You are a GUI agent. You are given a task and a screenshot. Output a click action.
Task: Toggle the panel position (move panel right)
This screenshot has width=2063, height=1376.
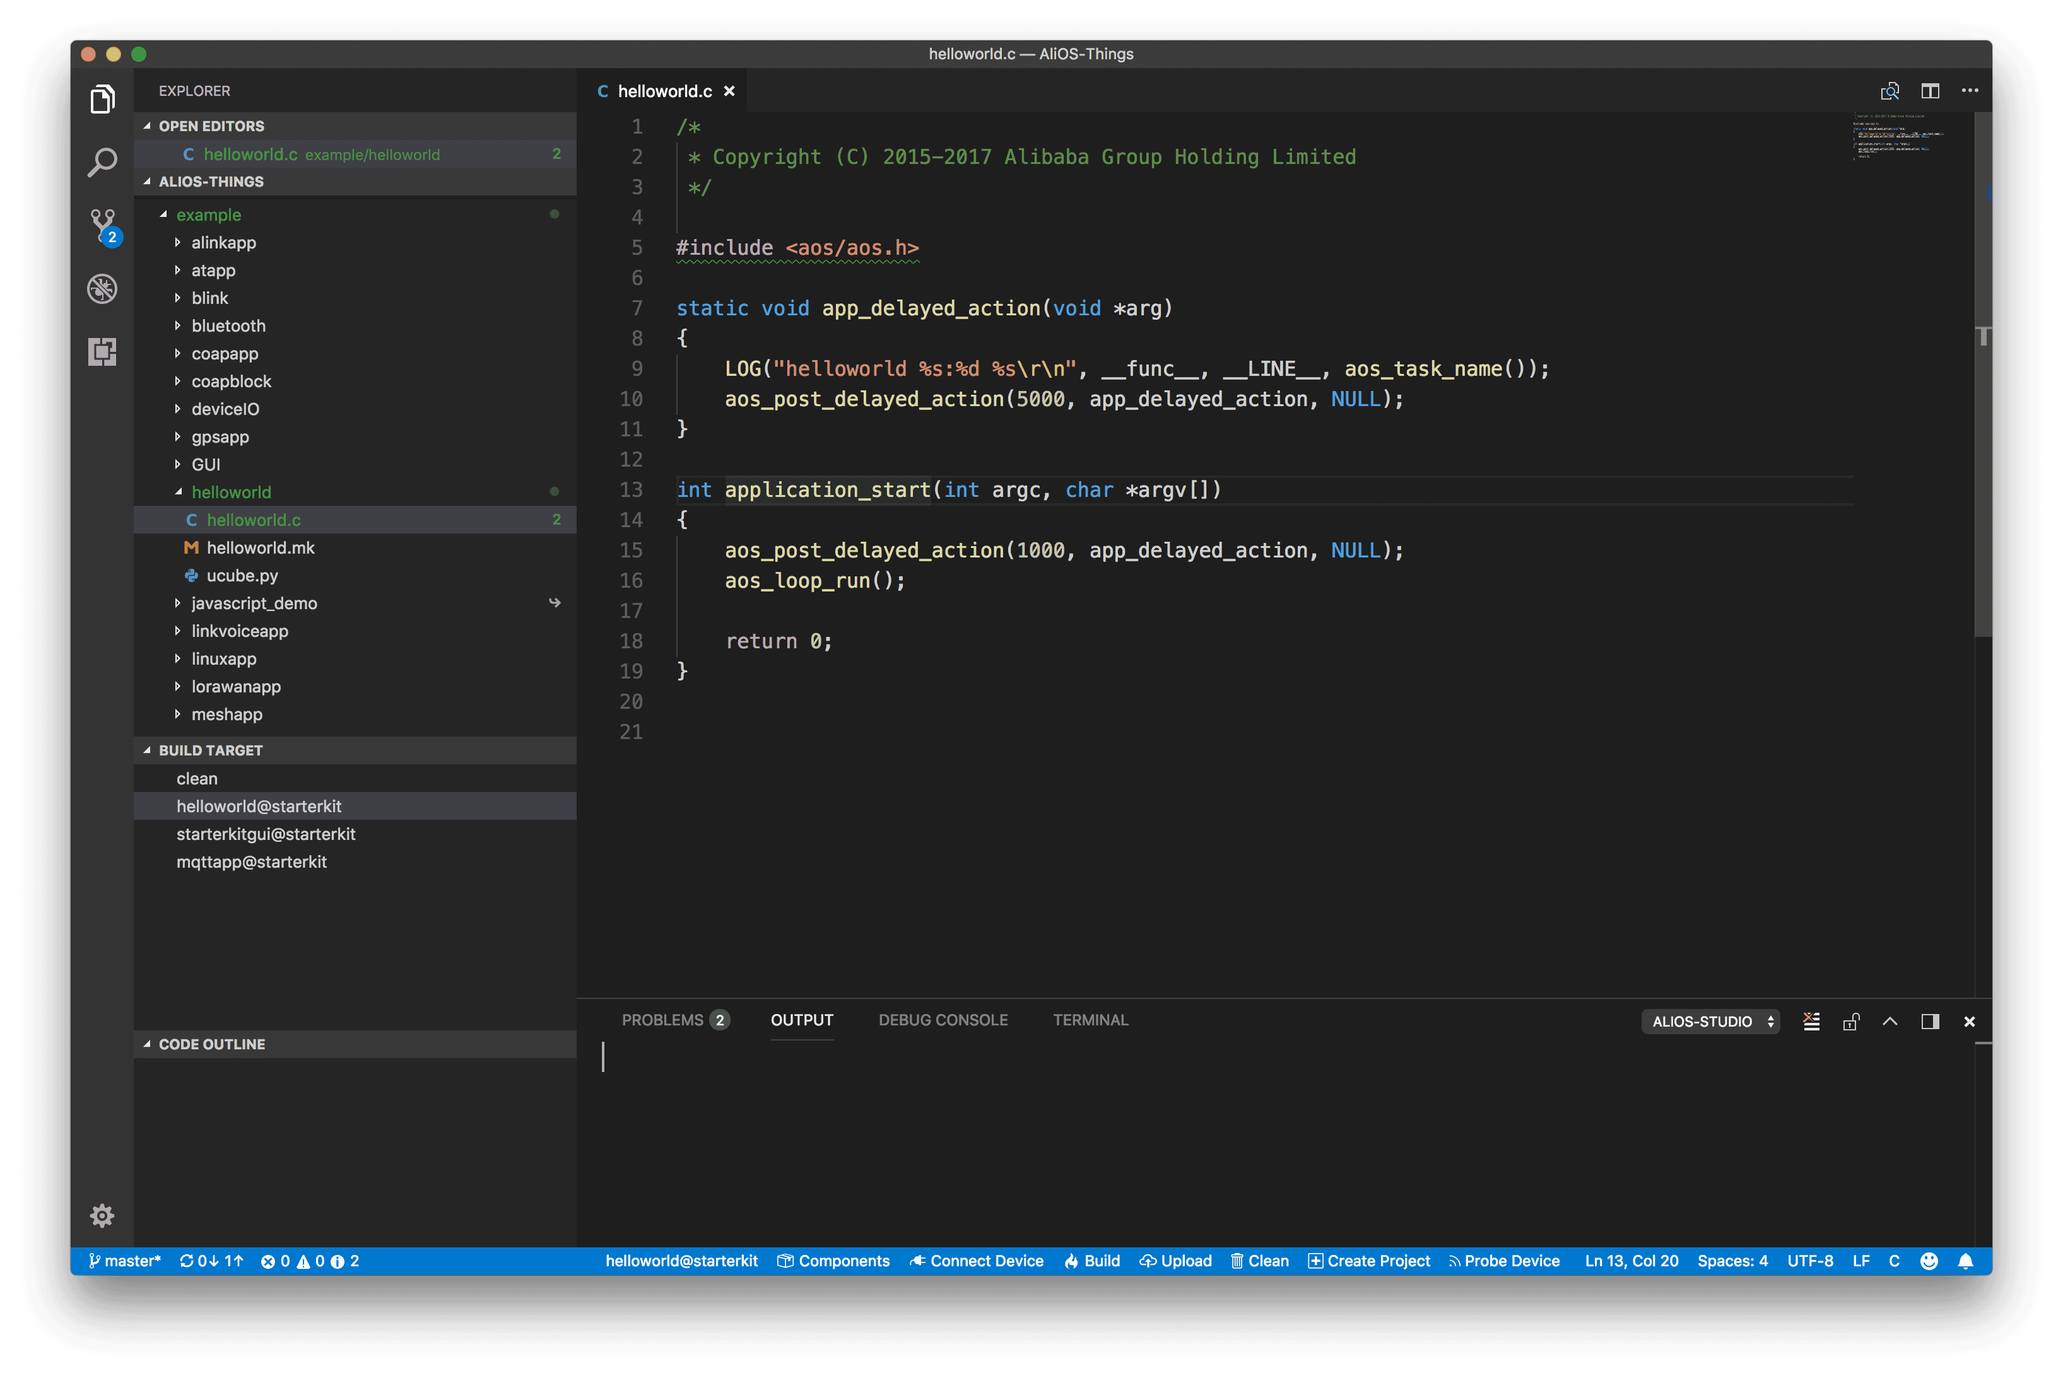[x=1929, y=1022]
